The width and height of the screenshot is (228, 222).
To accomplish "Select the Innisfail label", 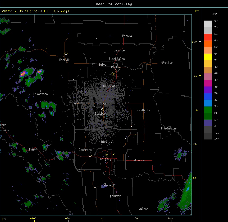I will tap(110, 86).
